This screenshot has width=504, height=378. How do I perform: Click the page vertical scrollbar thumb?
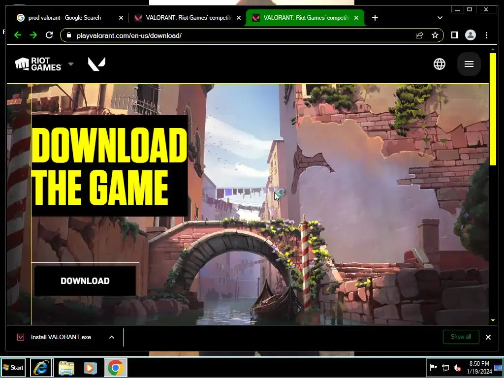(x=493, y=109)
